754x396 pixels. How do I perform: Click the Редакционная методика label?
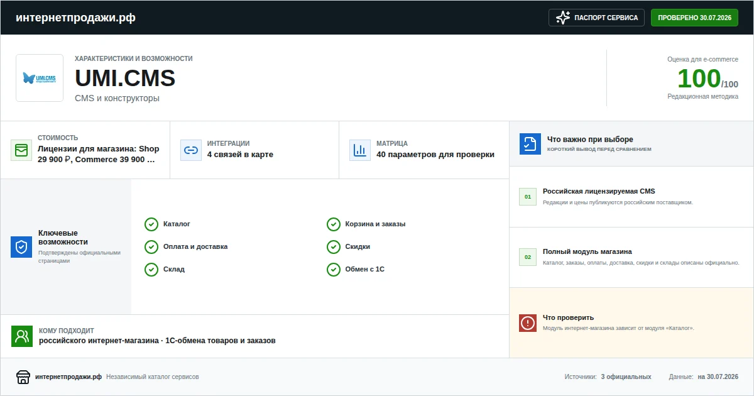pyautogui.click(x=702, y=97)
